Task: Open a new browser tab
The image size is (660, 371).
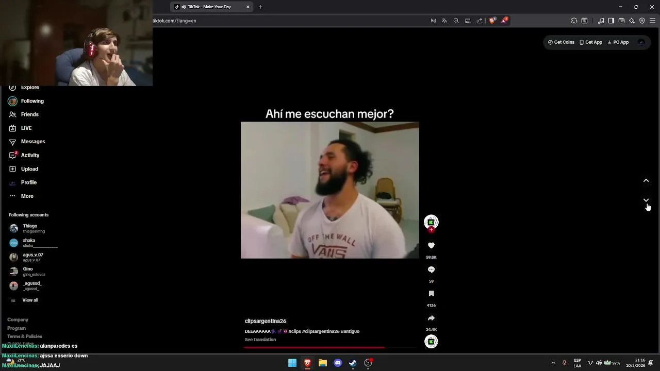Action: [x=260, y=7]
